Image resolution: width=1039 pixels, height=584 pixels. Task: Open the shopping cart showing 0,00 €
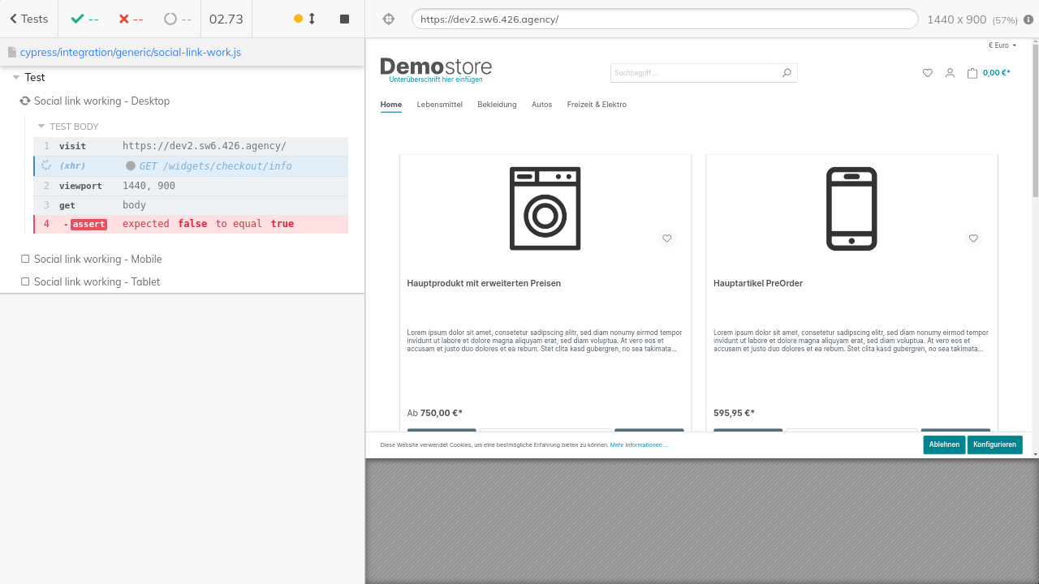(x=989, y=73)
